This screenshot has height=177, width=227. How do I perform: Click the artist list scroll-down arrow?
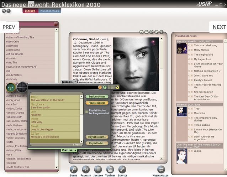coord(57,167)
